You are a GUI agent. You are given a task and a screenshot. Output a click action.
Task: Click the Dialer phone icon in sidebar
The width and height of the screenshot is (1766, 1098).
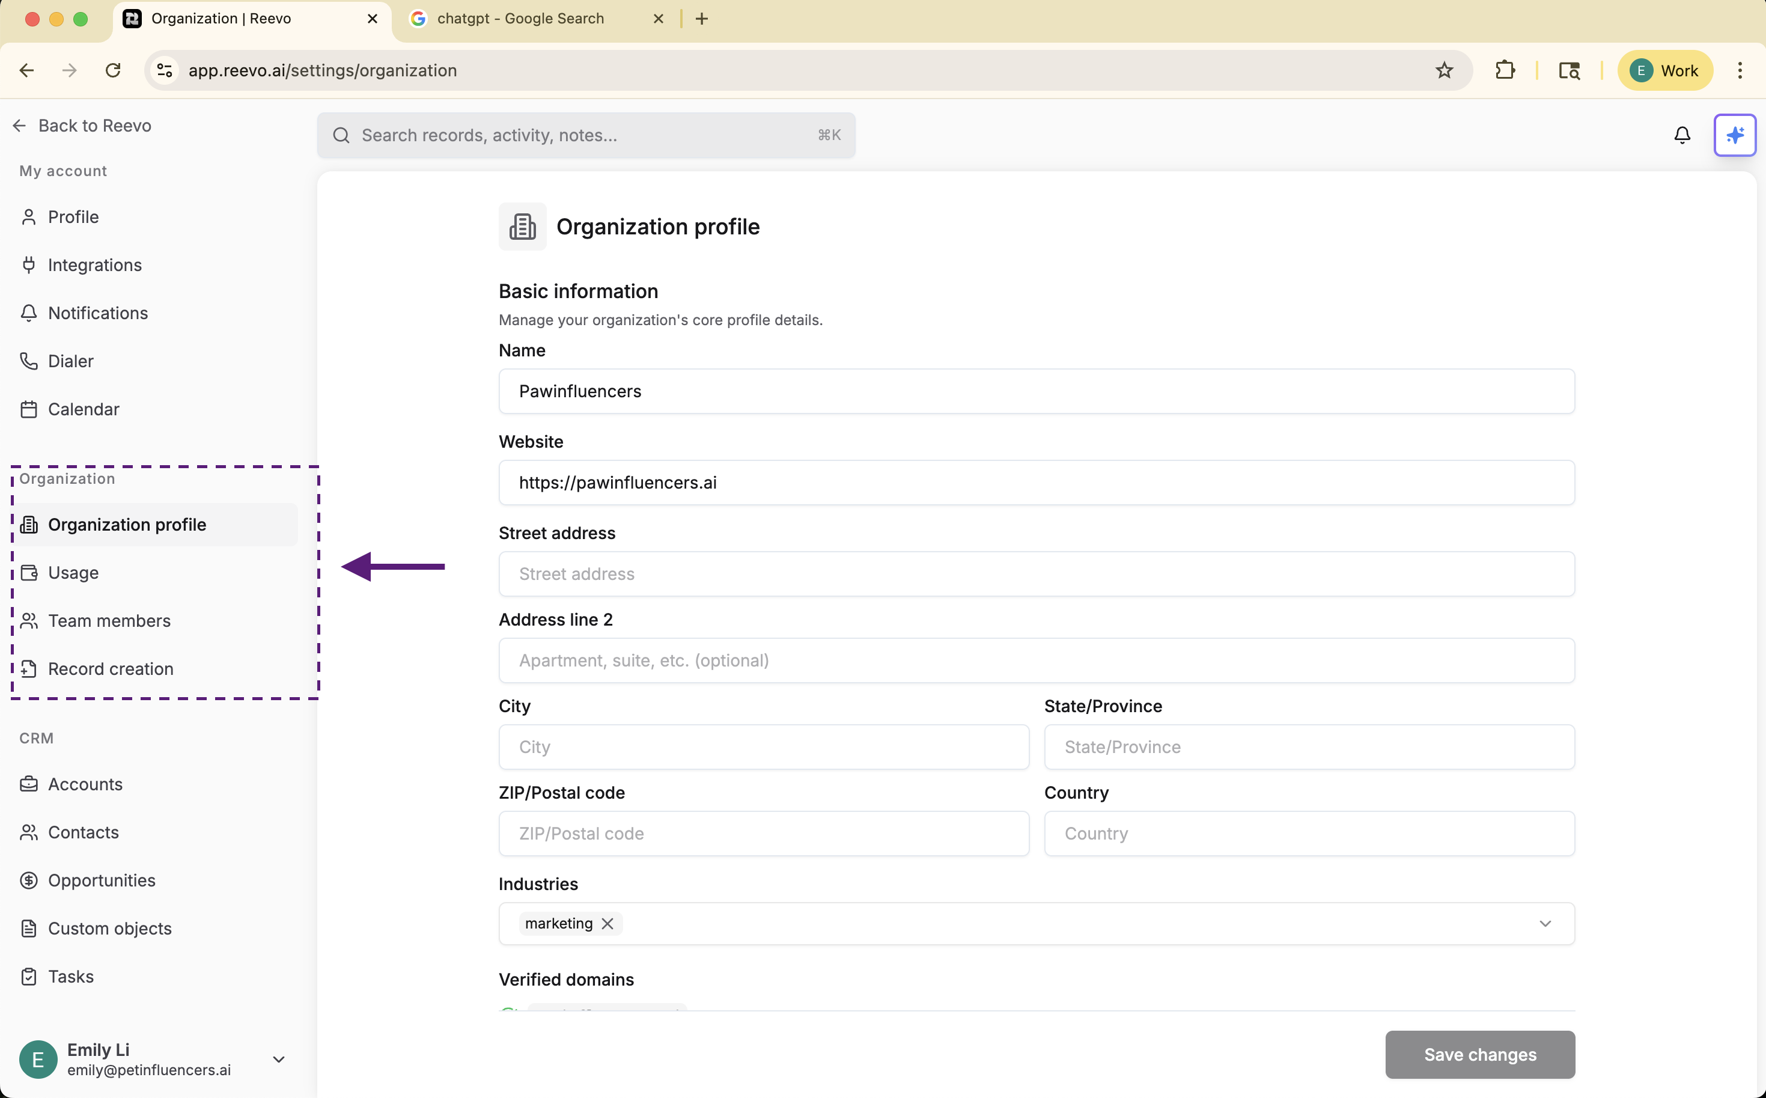29,361
